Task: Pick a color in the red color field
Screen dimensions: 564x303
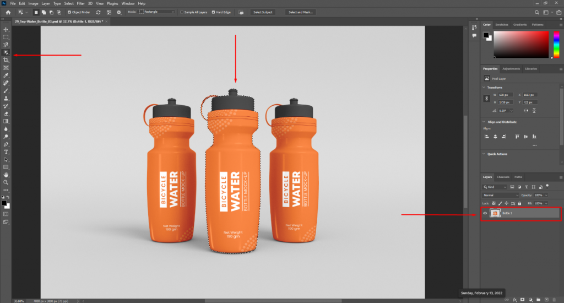Action: pos(521,44)
